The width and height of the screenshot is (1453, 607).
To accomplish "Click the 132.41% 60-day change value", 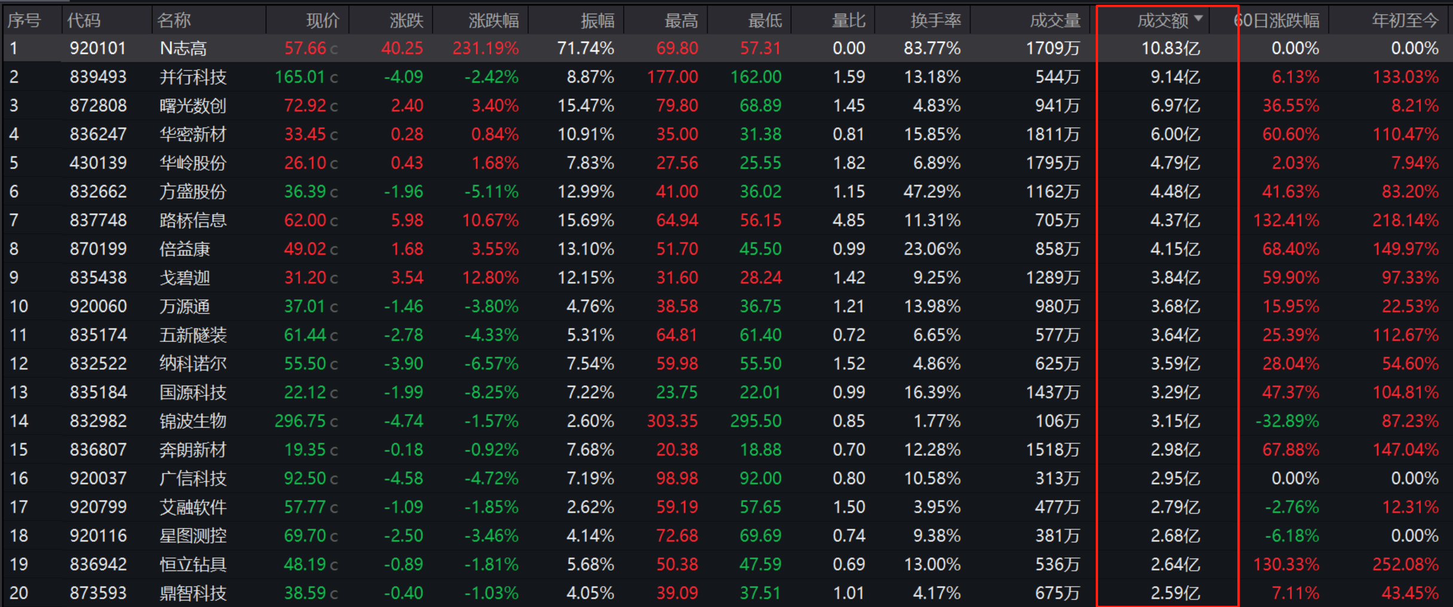I will [1286, 220].
